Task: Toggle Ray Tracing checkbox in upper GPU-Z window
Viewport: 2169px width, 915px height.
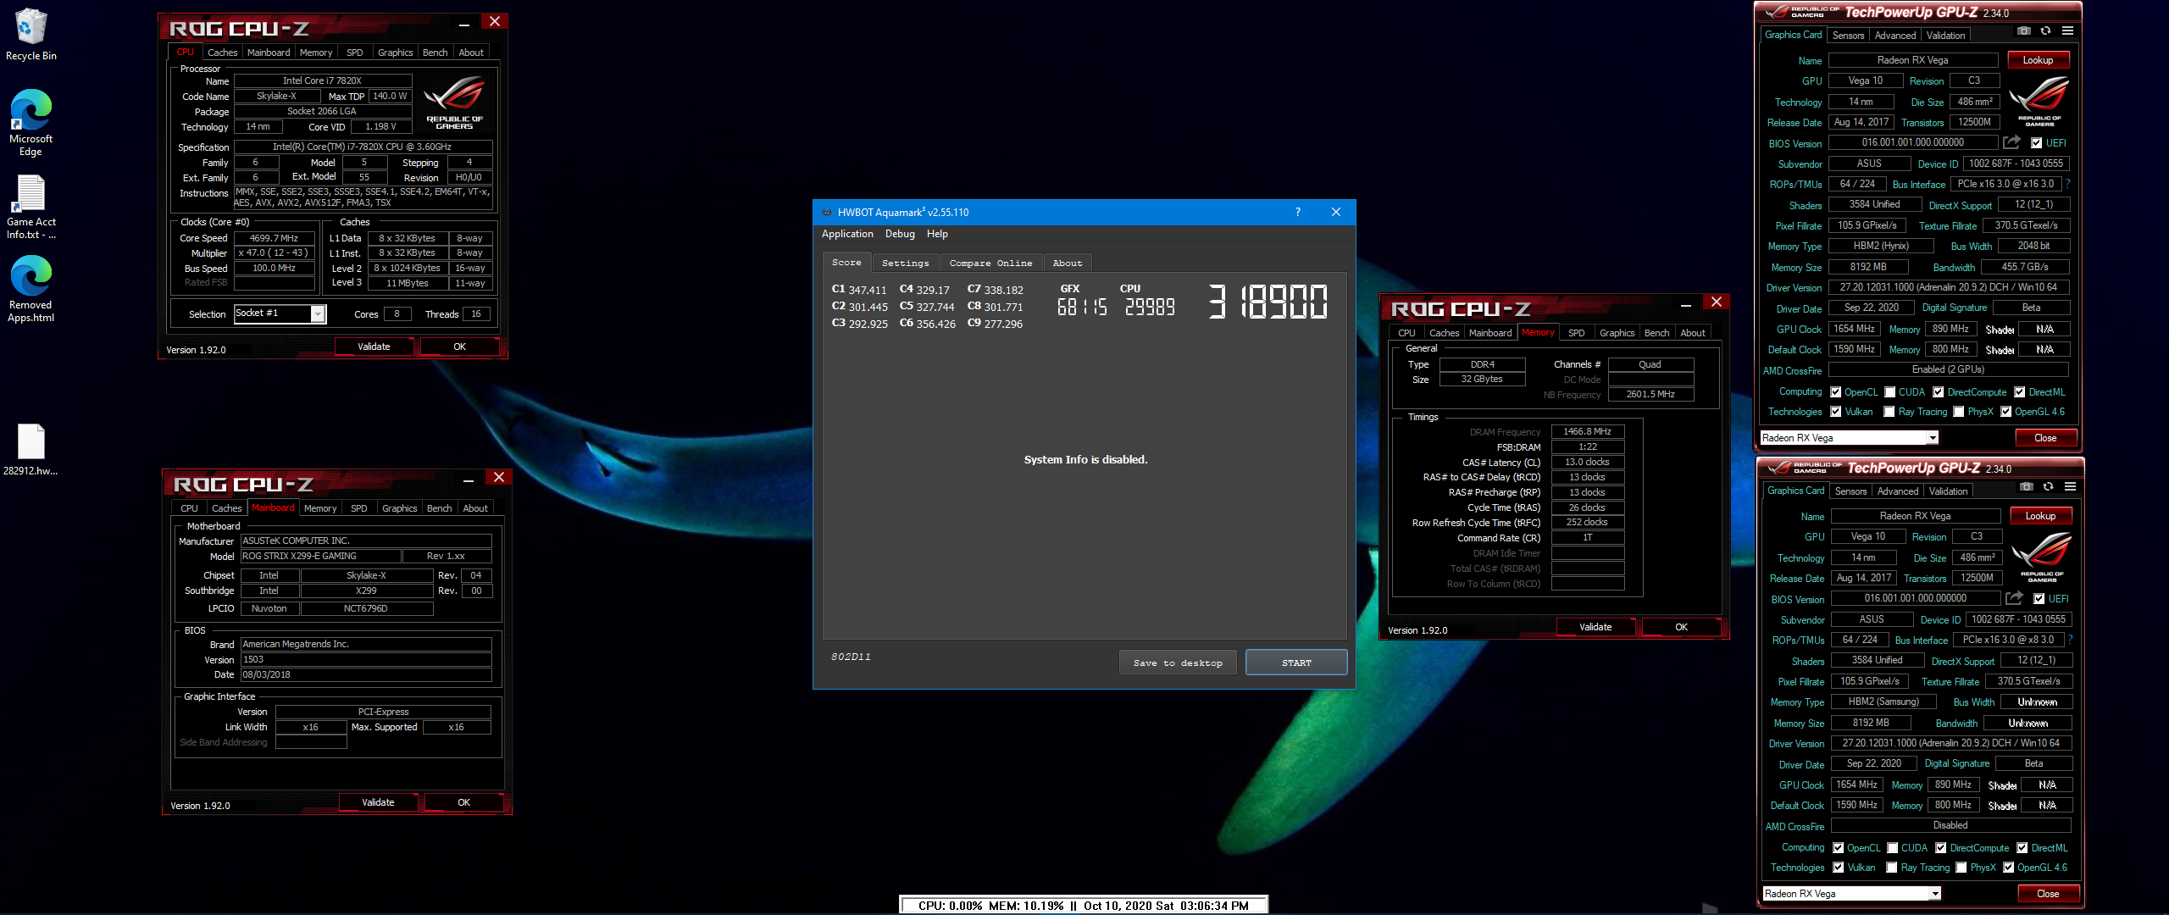Action: tap(1889, 412)
